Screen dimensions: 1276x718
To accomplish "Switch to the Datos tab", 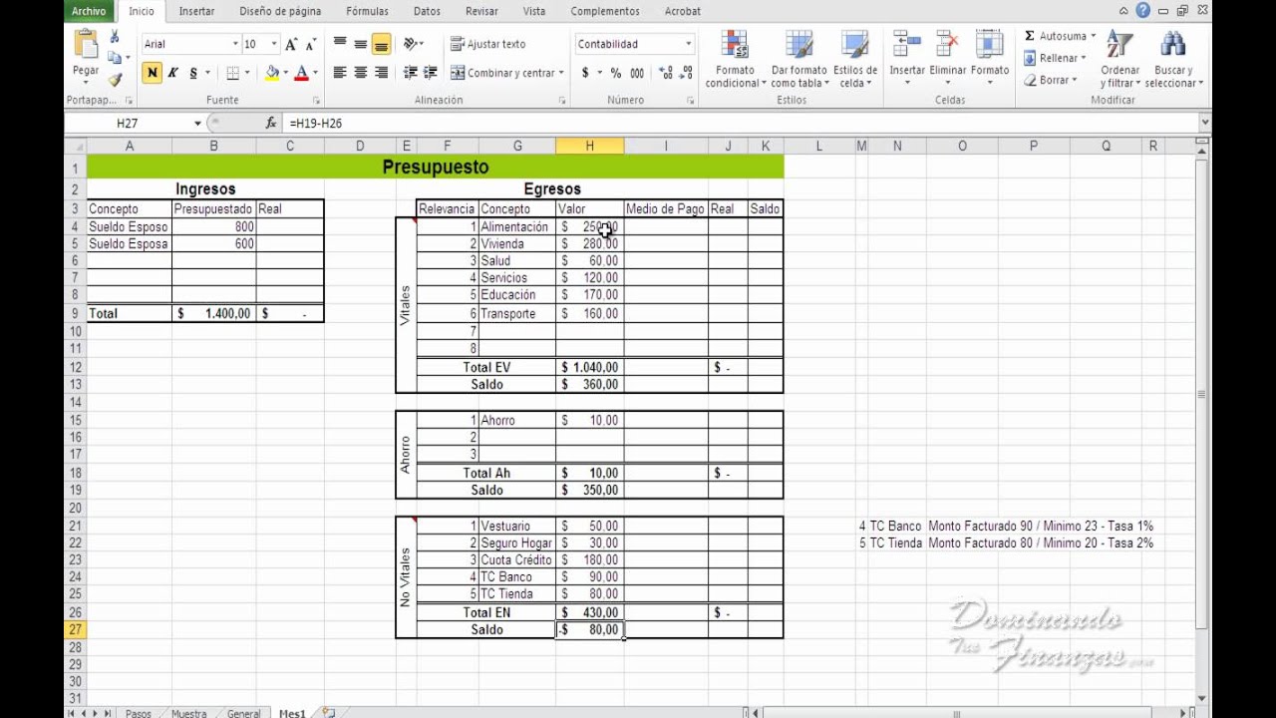I will tap(427, 11).
